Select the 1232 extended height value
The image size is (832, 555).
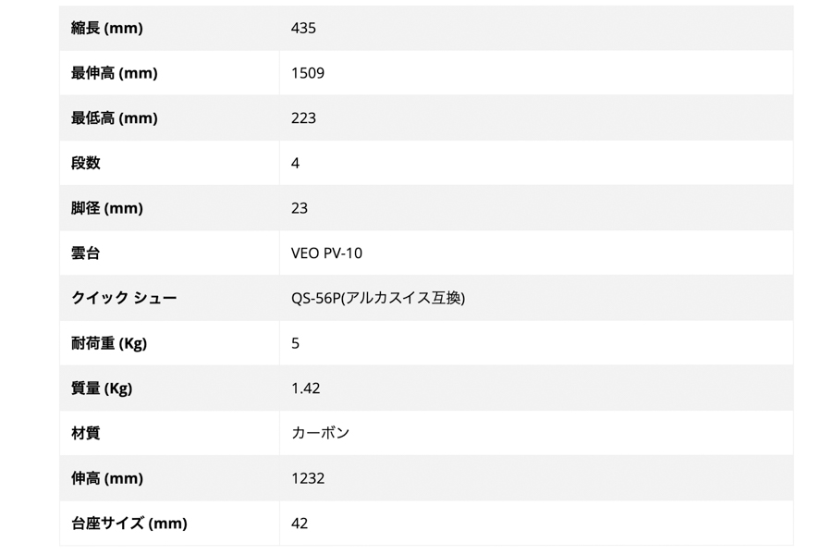point(308,478)
